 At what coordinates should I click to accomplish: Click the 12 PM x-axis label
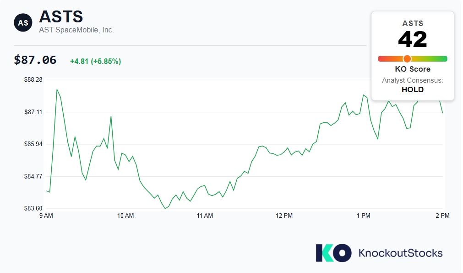(284, 215)
